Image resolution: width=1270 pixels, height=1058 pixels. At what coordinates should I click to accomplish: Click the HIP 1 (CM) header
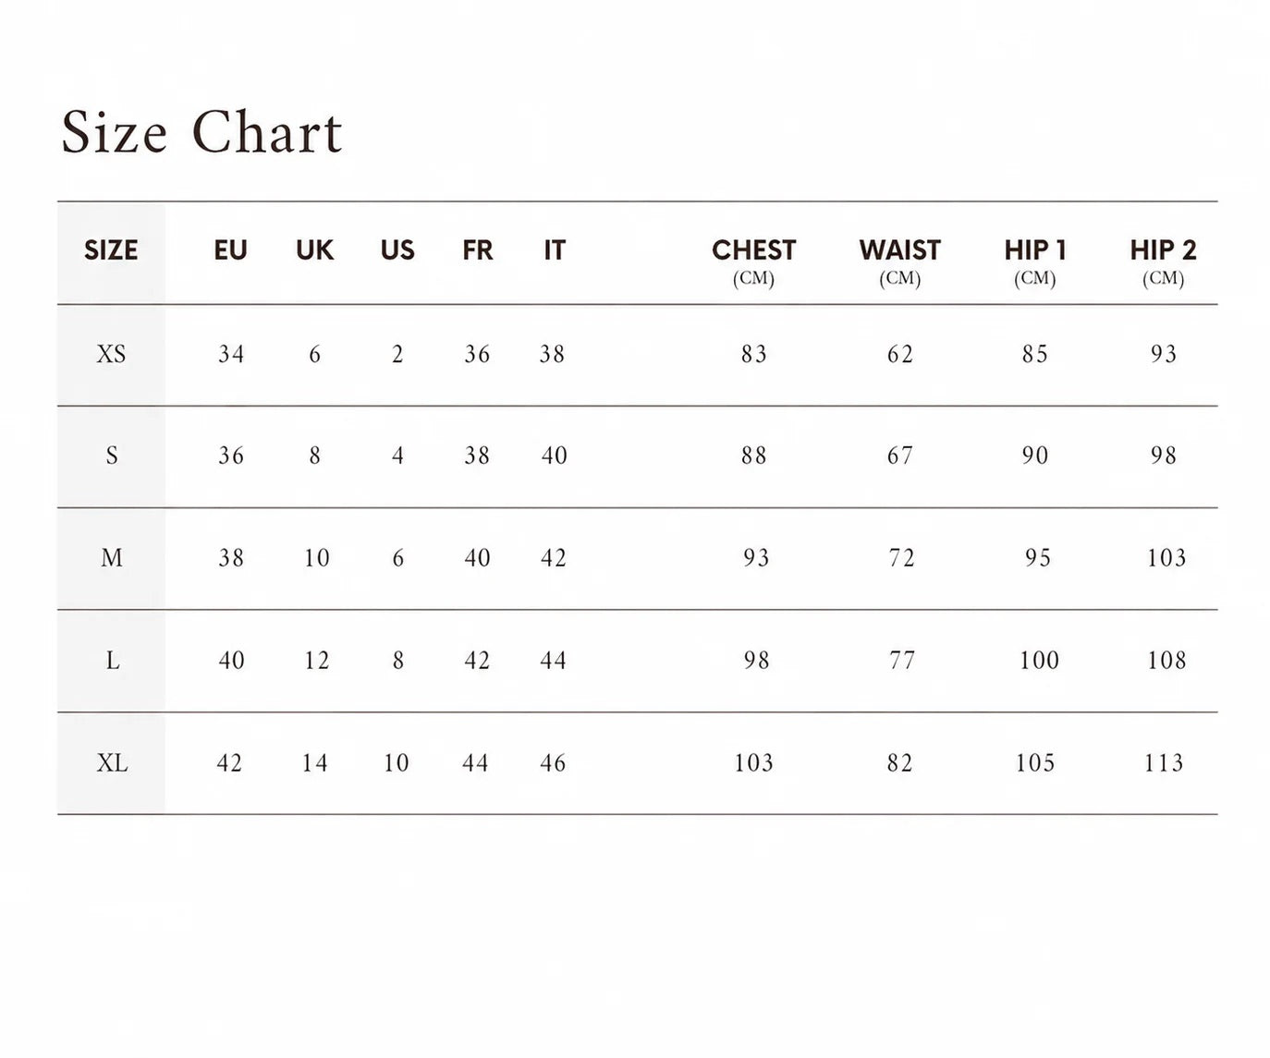(x=1035, y=262)
